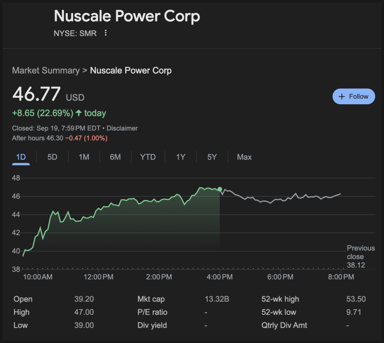Click the 46.77 stock price

37,94
